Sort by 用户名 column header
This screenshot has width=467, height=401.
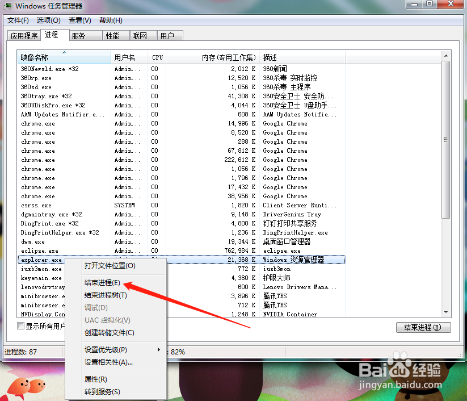tap(129, 57)
